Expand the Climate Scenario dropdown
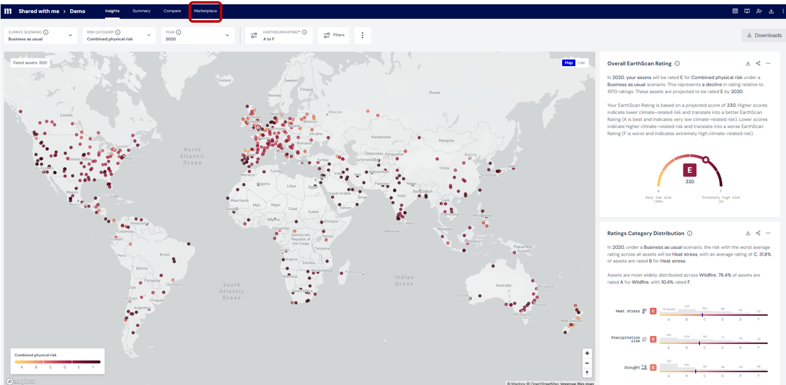 coord(40,36)
